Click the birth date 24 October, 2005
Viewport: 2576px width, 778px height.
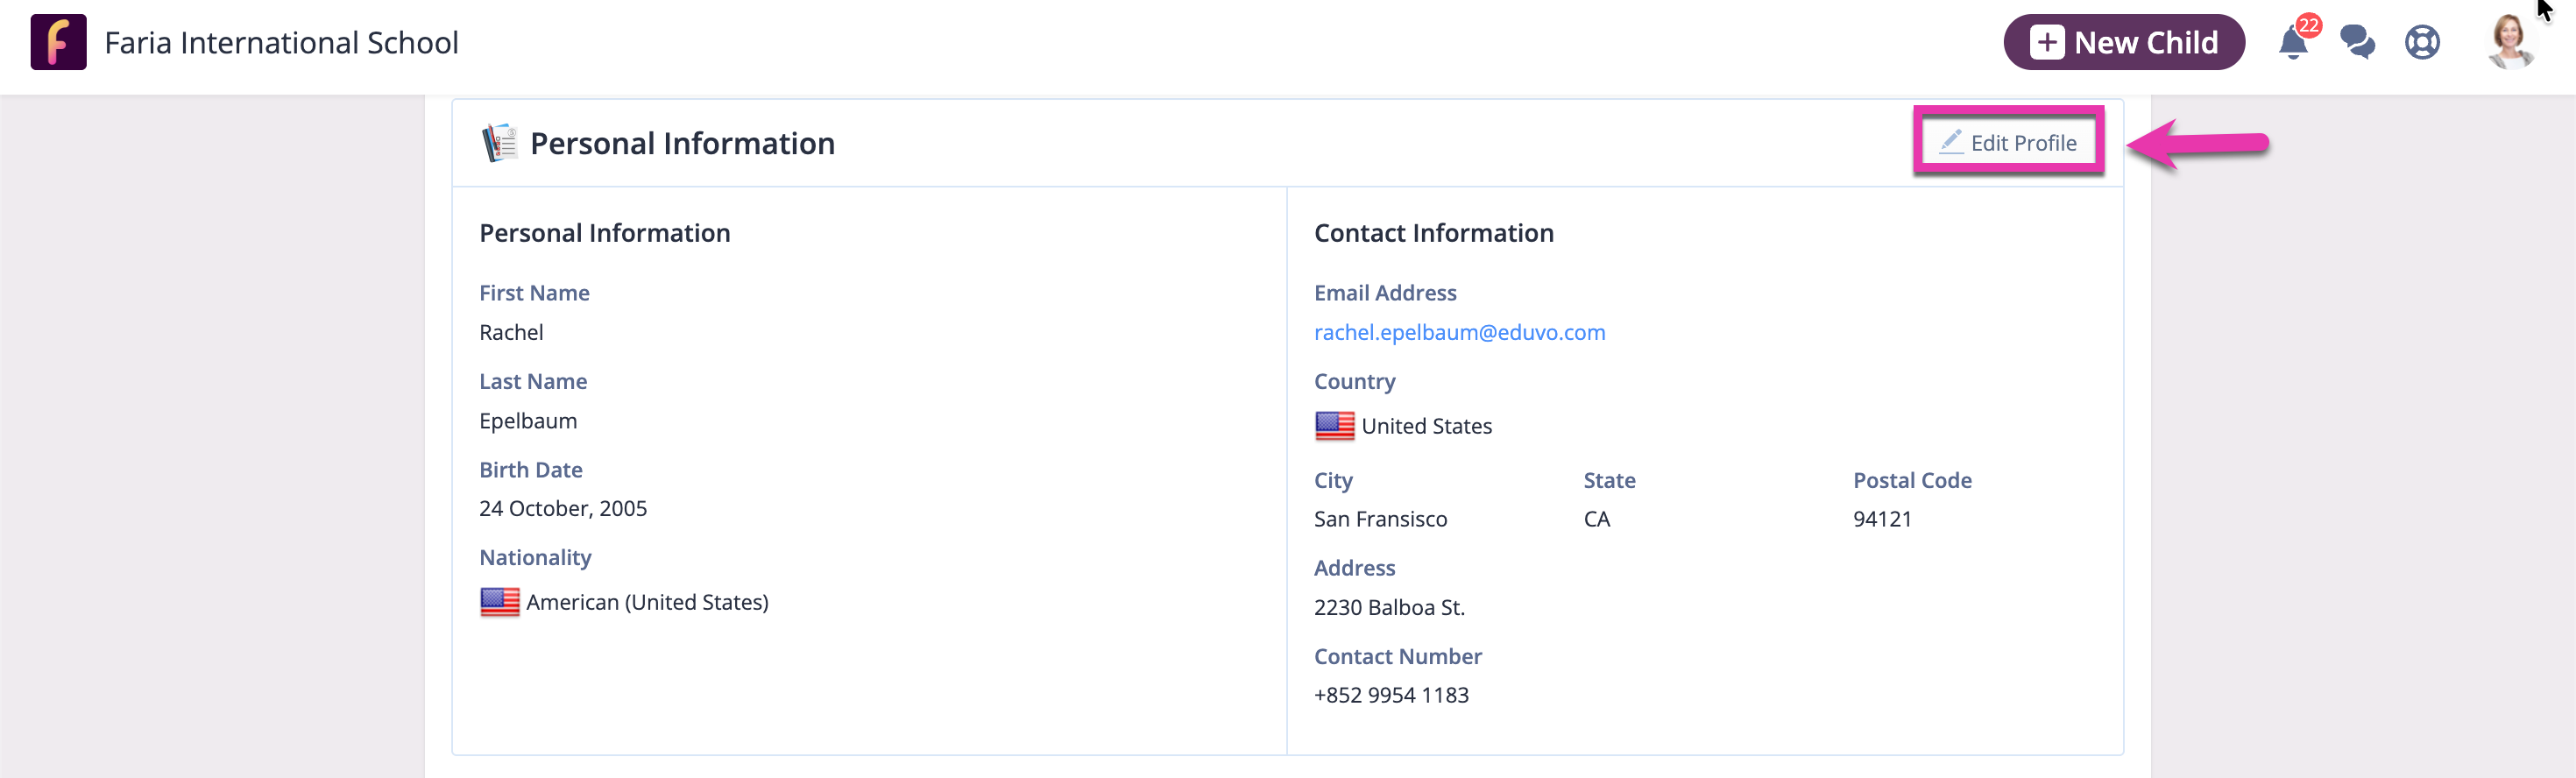point(562,508)
